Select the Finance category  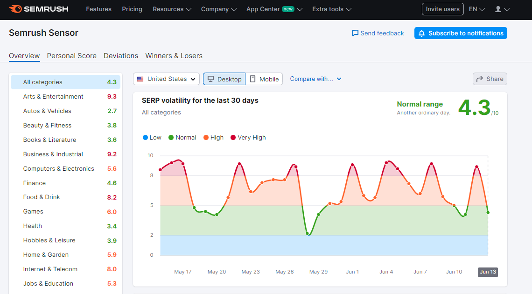[x=65, y=183]
